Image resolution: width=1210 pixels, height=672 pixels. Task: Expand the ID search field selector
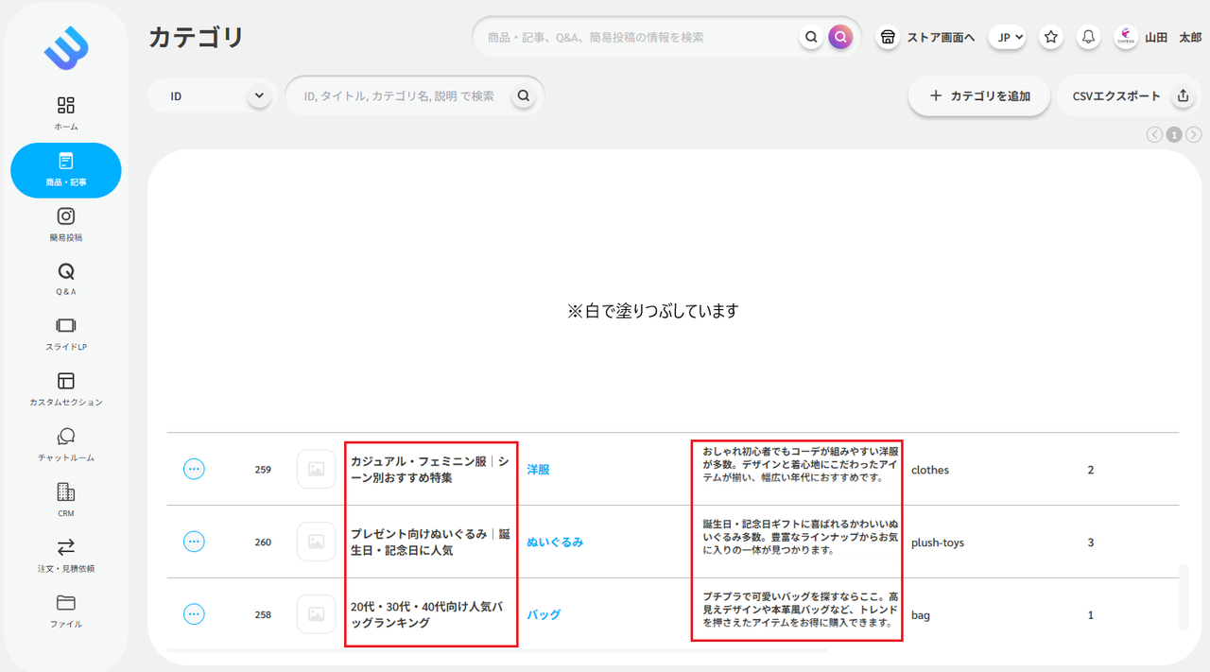coord(258,95)
